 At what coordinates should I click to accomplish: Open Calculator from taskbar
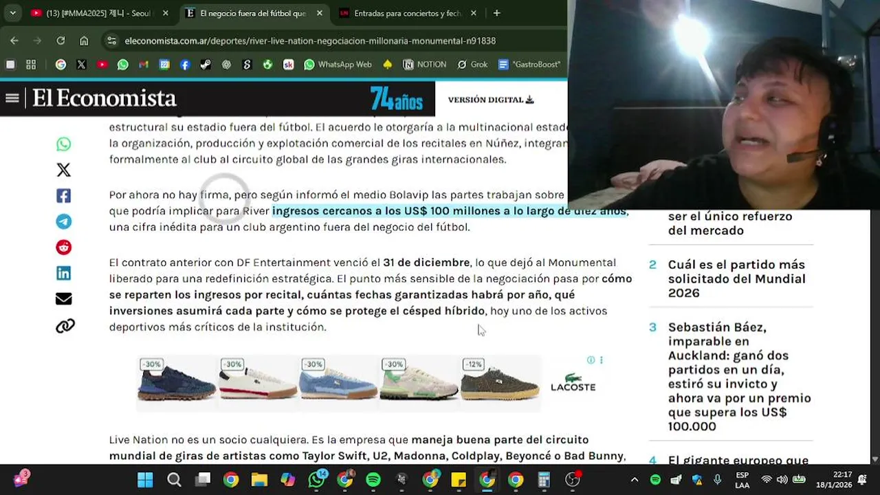(544, 480)
